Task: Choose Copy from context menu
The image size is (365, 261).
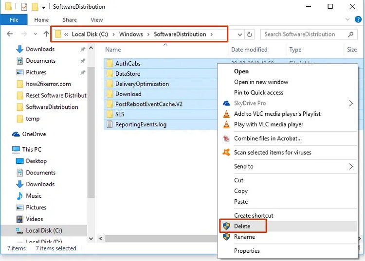Action: click(x=241, y=191)
